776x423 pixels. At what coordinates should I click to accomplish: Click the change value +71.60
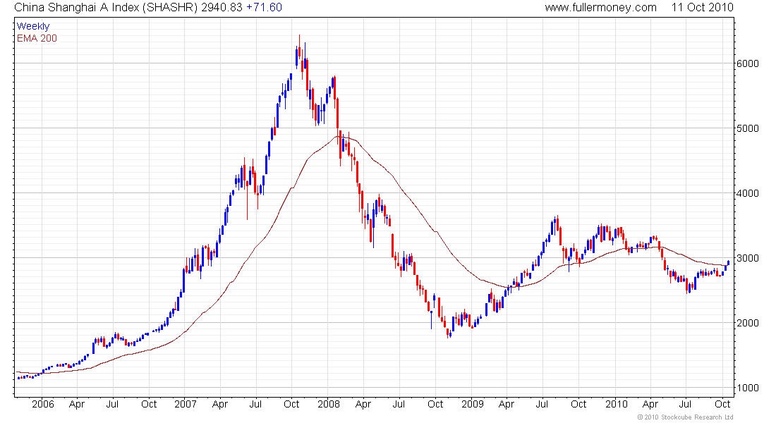(x=264, y=8)
